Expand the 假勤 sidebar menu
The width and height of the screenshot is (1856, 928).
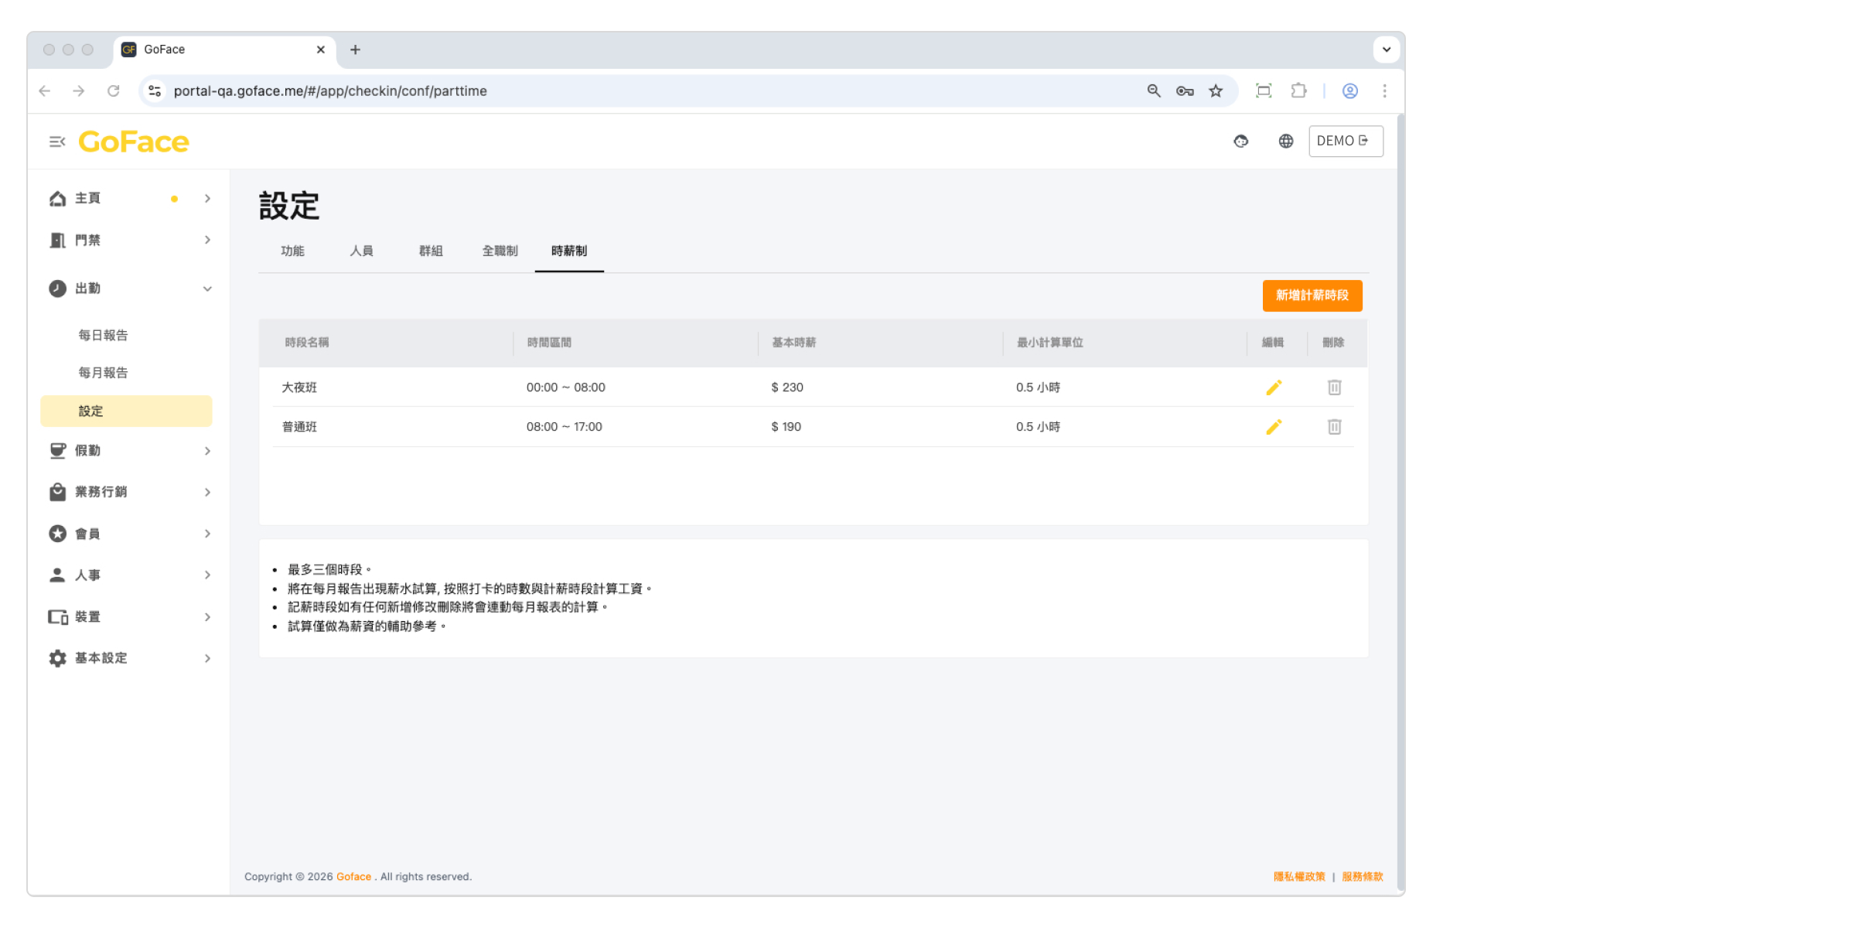coord(128,451)
